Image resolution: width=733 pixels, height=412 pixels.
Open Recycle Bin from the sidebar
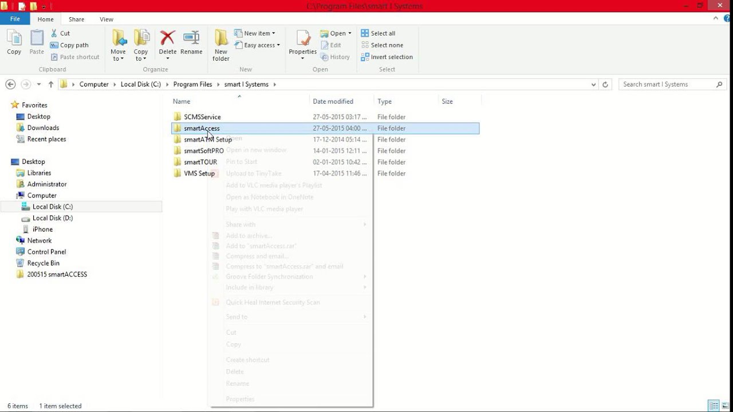(43, 263)
